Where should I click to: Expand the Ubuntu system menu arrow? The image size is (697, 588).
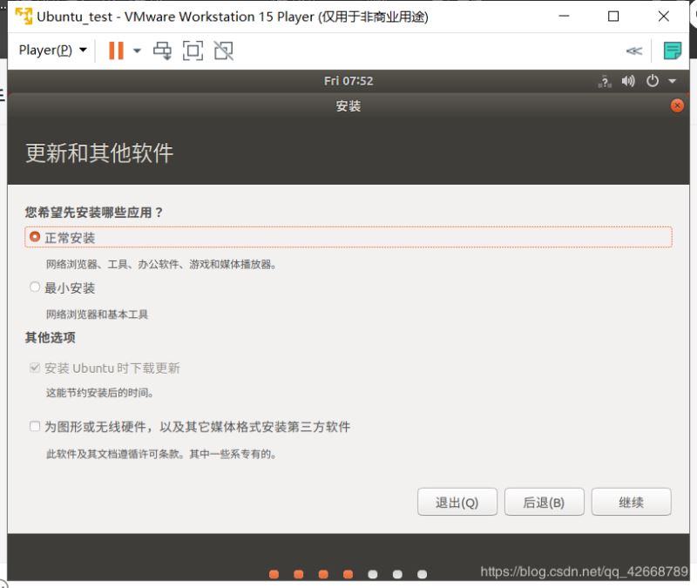pos(672,81)
